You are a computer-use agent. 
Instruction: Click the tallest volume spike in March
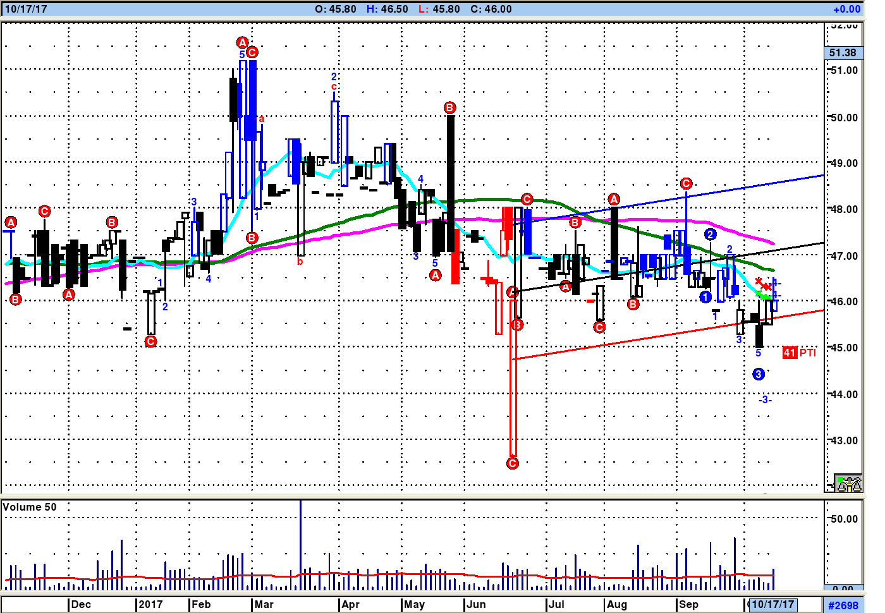pyautogui.click(x=300, y=545)
